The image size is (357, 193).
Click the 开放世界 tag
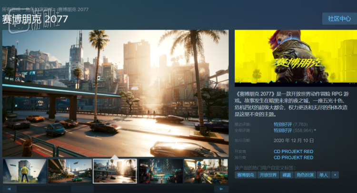point(268,175)
